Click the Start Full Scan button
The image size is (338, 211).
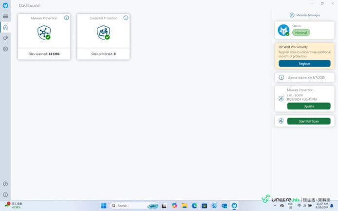click(308, 121)
